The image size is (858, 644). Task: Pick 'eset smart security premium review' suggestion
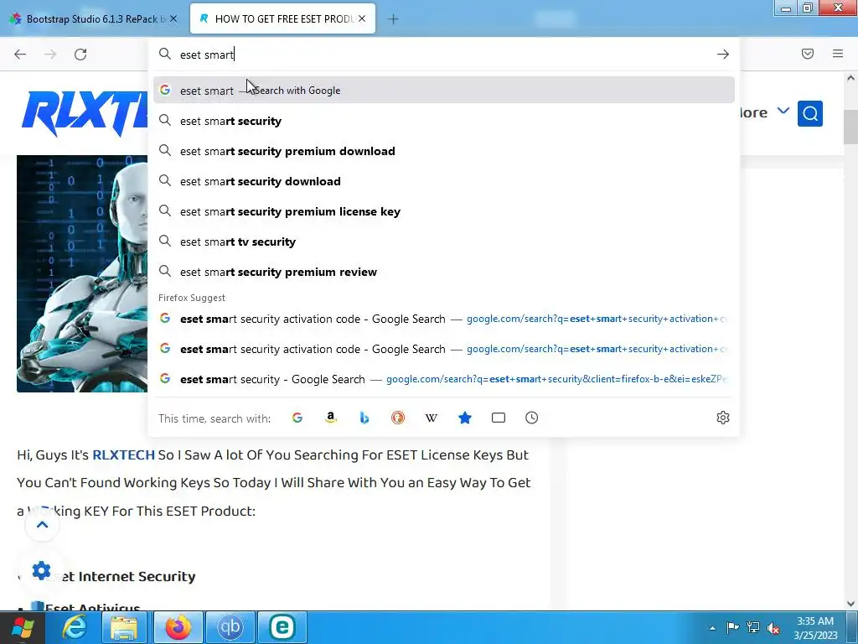(x=444, y=272)
